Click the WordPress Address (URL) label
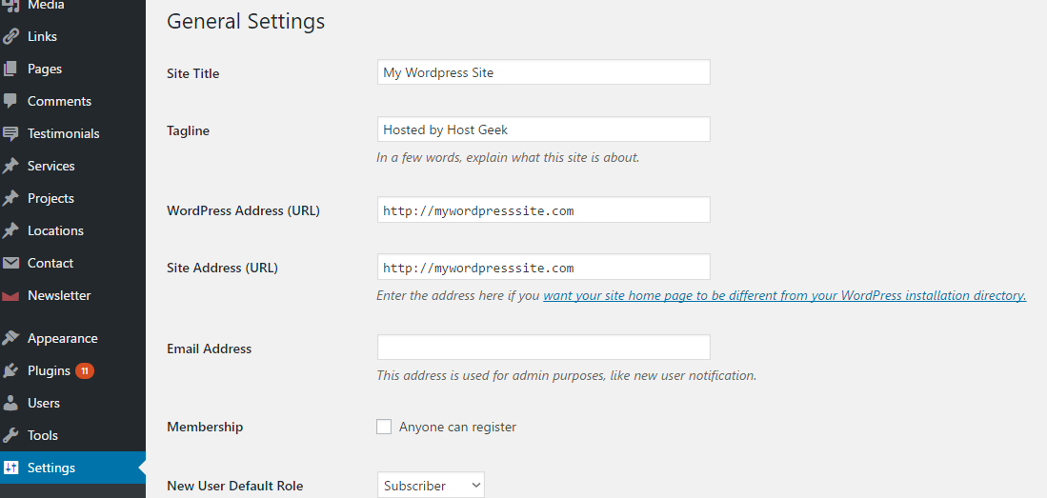Screen dimensions: 1047x498 pyautogui.click(x=244, y=211)
